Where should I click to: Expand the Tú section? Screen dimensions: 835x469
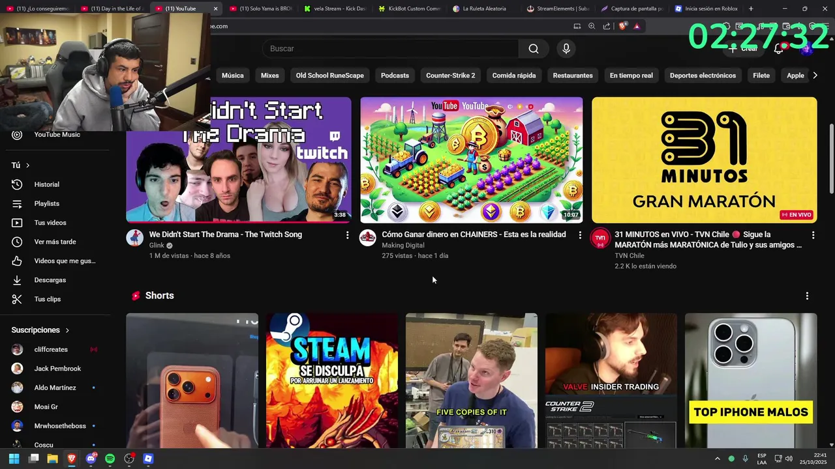pos(21,165)
